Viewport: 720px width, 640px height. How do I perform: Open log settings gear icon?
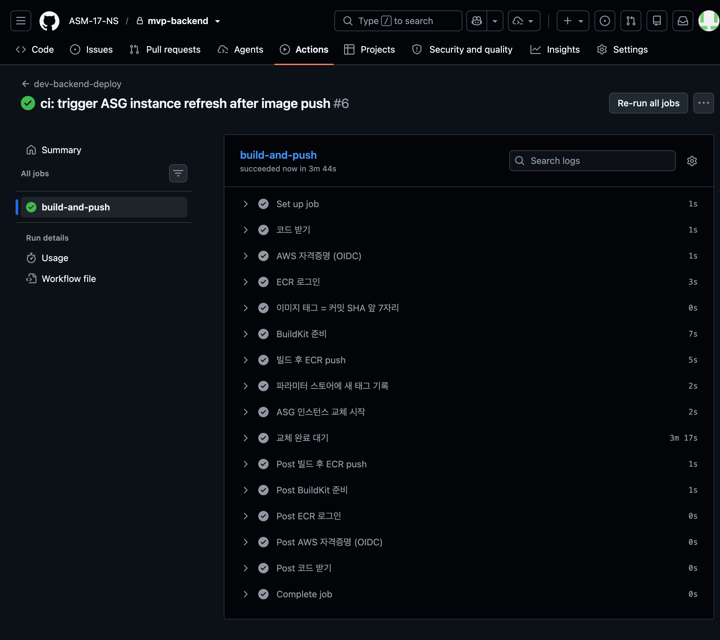pyautogui.click(x=692, y=161)
